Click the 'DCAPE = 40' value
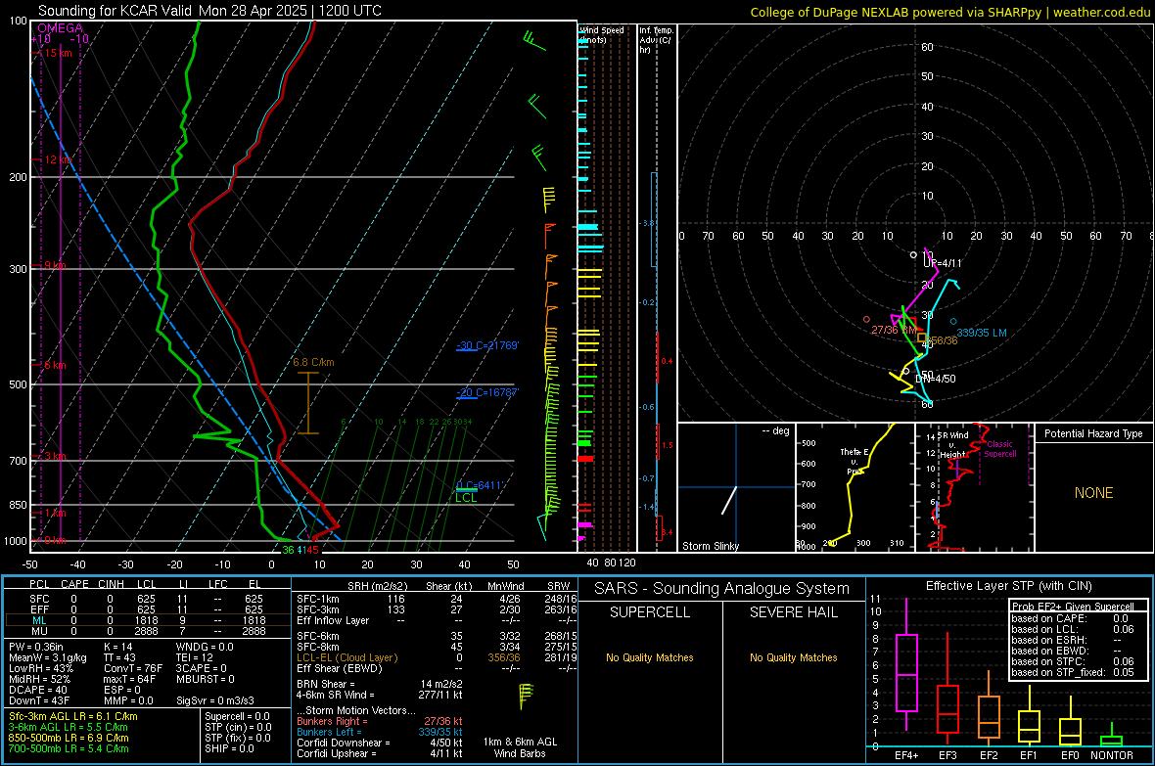The width and height of the screenshot is (1155, 766). 37,690
